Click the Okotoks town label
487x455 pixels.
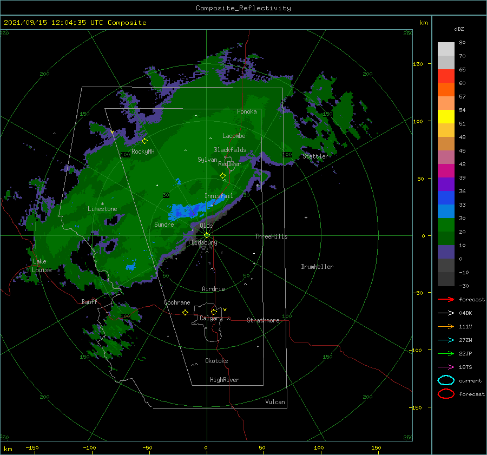216,361
